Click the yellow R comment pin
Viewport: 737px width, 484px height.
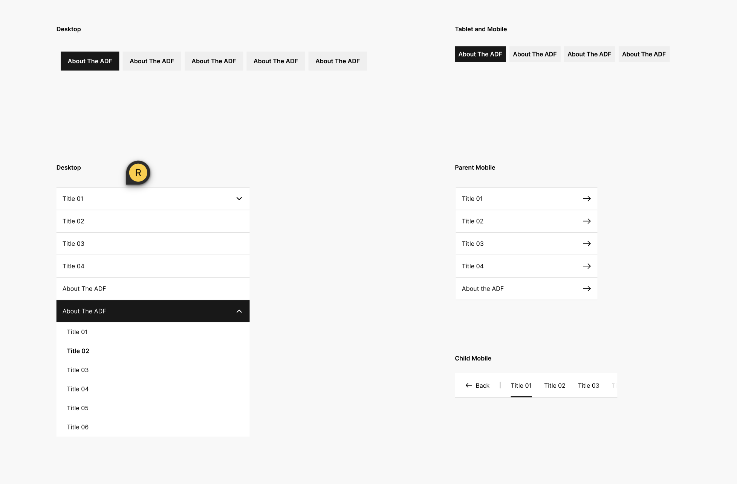(x=138, y=173)
